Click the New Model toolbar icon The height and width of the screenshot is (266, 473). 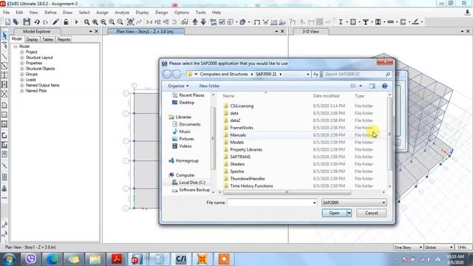tap(8, 21)
